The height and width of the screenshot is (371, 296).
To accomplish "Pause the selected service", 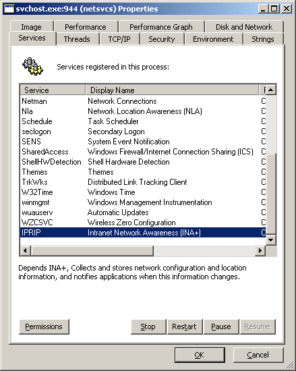I will (221, 326).
